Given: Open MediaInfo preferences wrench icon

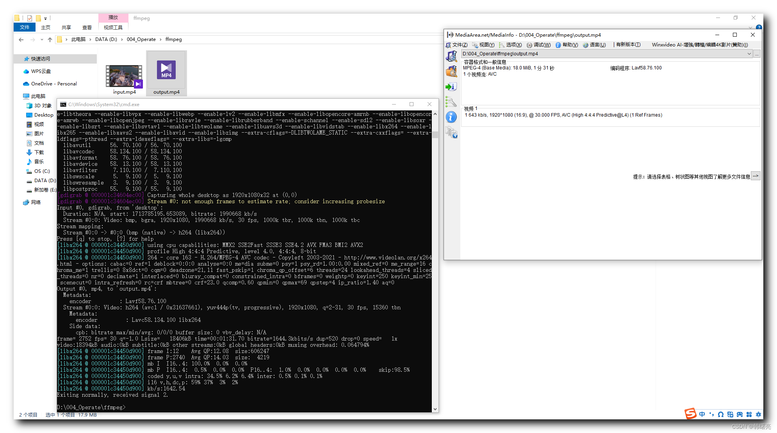Looking at the screenshot, I should (x=451, y=102).
